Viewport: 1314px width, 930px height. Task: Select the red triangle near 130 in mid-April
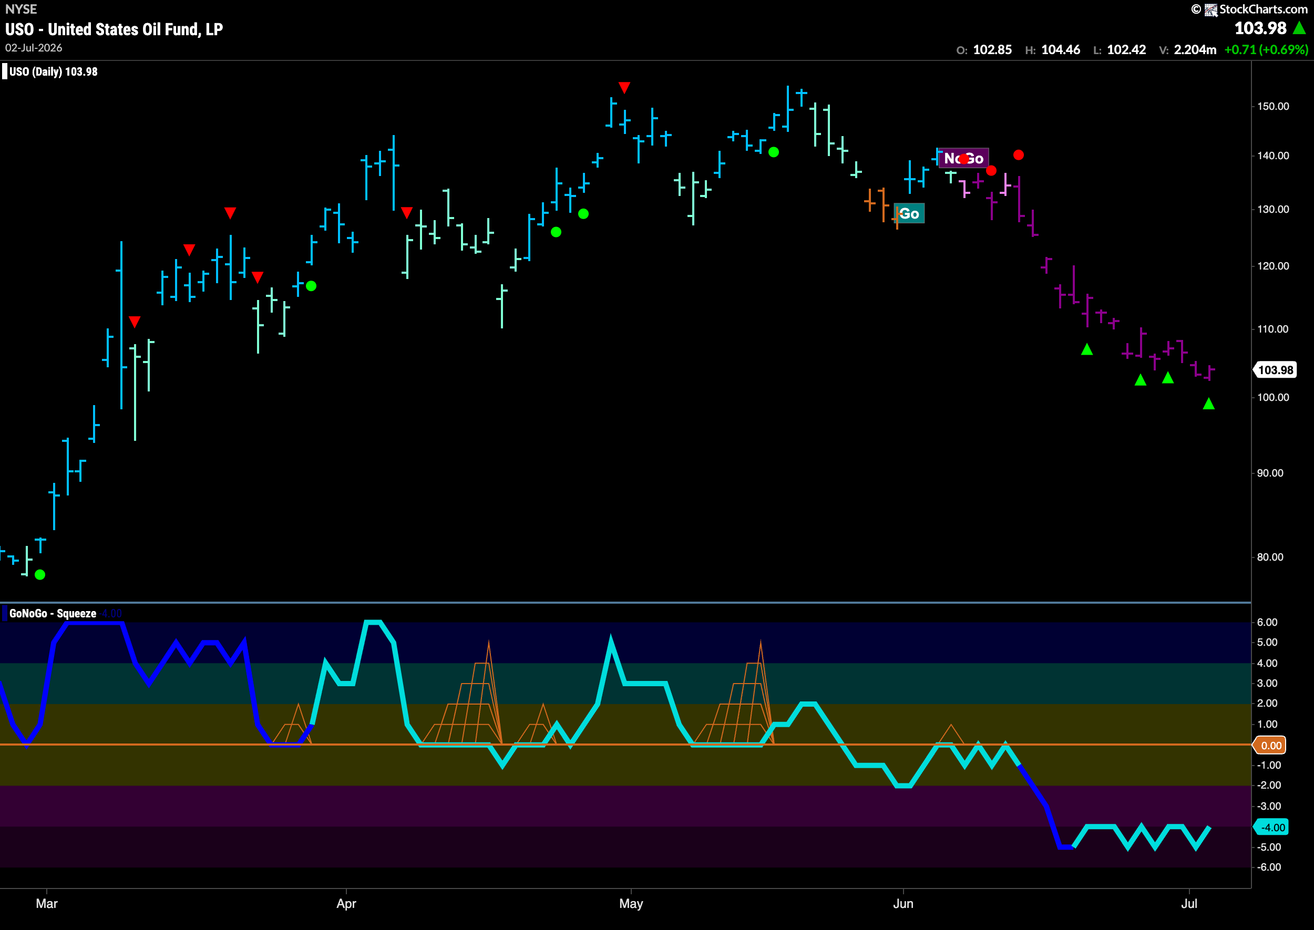407,213
